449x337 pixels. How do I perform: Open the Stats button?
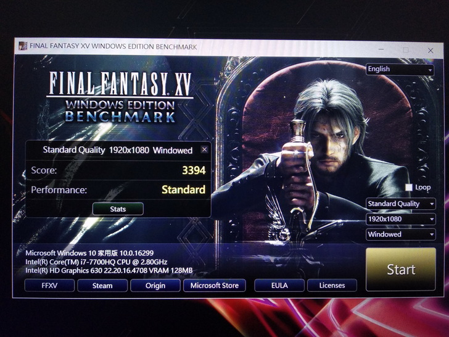pyautogui.click(x=118, y=209)
